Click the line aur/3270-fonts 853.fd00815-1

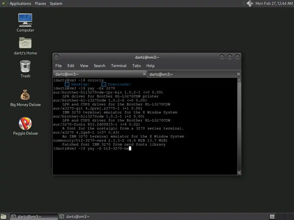pos(96,124)
